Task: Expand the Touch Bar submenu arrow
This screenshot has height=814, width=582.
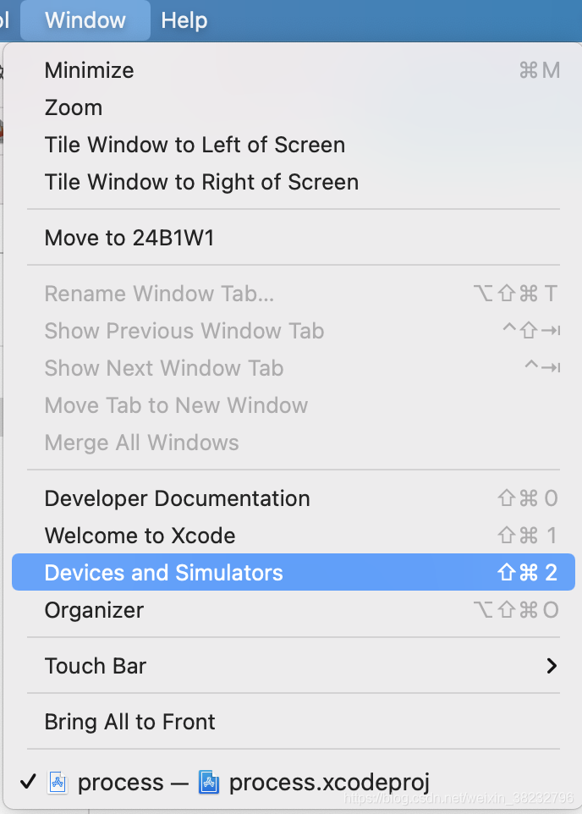Action: 552,666
